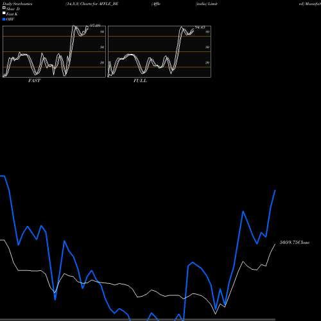The image size is (321, 321).
Task: Click the Daily Stochastics title text
Action: click(17, 4)
